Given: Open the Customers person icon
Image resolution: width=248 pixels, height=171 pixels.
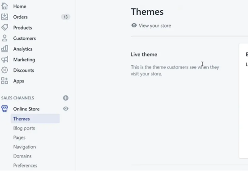Looking at the screenshot, I should coord(4,38).
